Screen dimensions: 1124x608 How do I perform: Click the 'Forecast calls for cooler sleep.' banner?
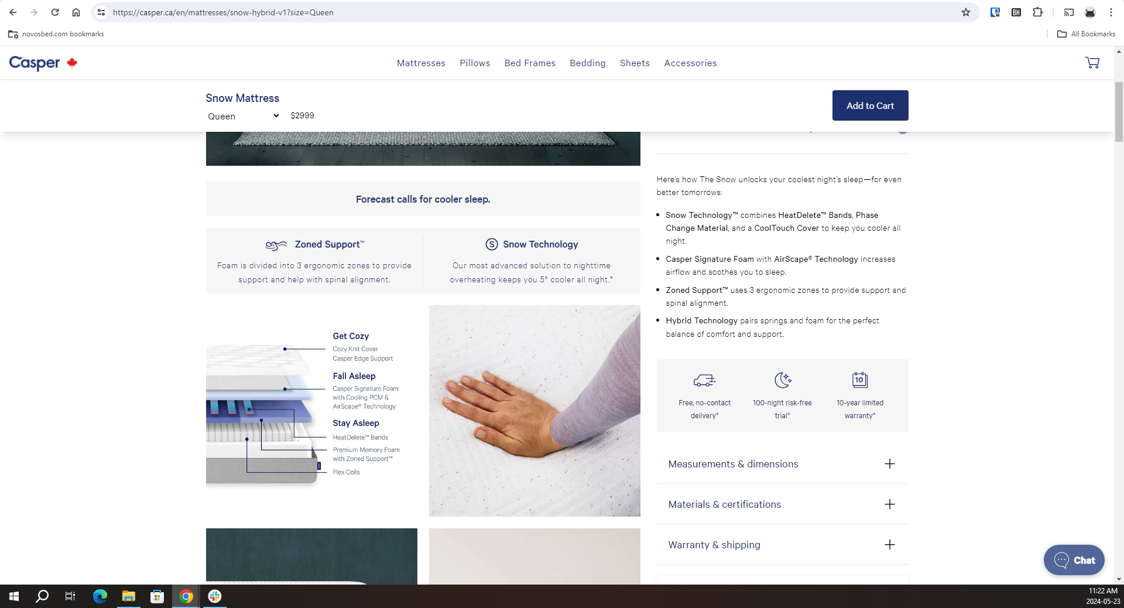click(x=423, y=199)
